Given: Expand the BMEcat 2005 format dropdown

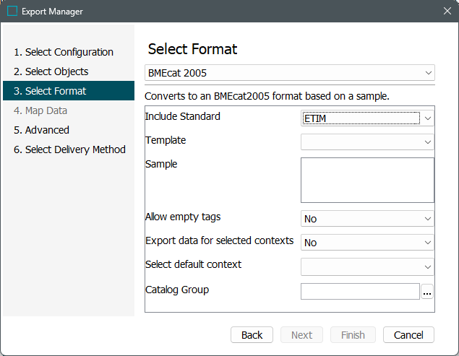Looking at the screenshot, I should (289, 73).
